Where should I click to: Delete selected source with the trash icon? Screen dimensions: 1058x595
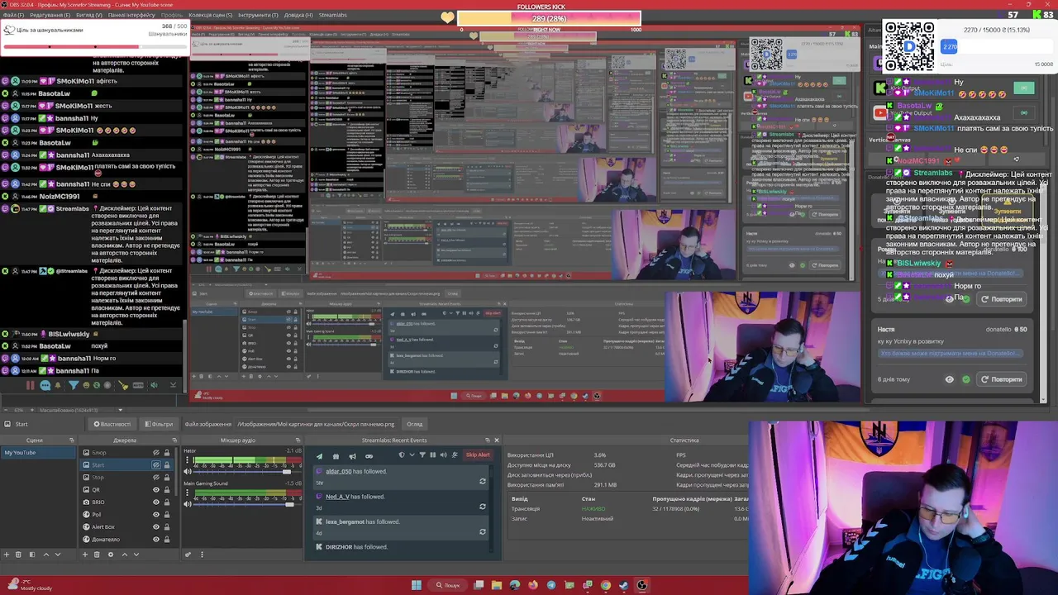97,555
